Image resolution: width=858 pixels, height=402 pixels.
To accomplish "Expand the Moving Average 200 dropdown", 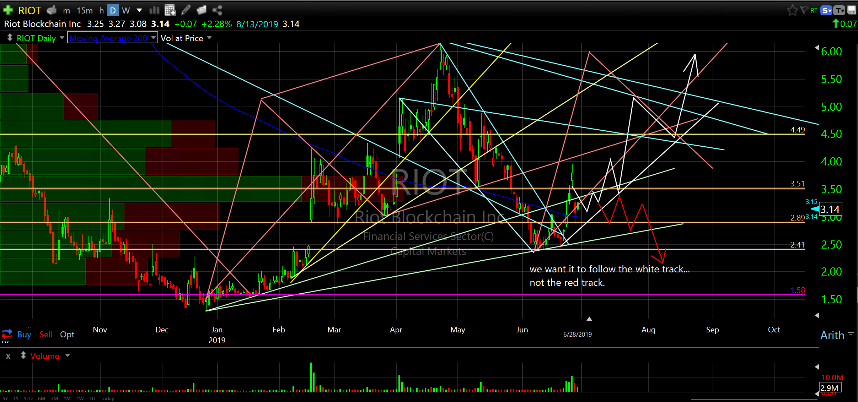I will pyautogui.click(x=153, y=38).
